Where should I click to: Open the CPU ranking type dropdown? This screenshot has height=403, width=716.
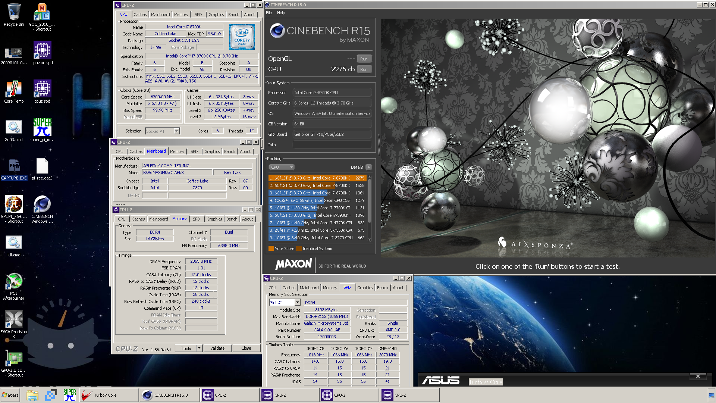tap(282, 167)
